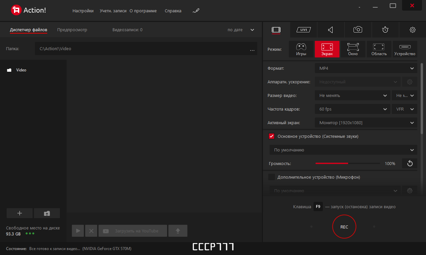Click Загрузить на YouTube
426x255 pixels.
tap(132, 230)
